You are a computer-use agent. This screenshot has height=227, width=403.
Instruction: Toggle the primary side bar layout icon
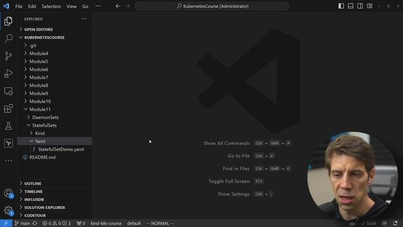(x=341, y=6)
